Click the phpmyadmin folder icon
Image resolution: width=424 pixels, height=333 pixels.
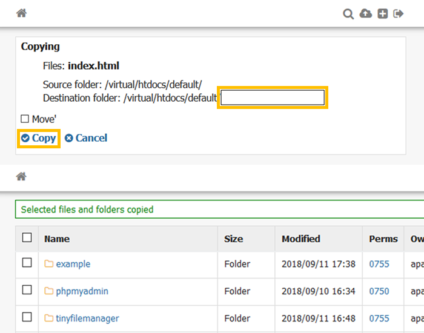point(49,291)
